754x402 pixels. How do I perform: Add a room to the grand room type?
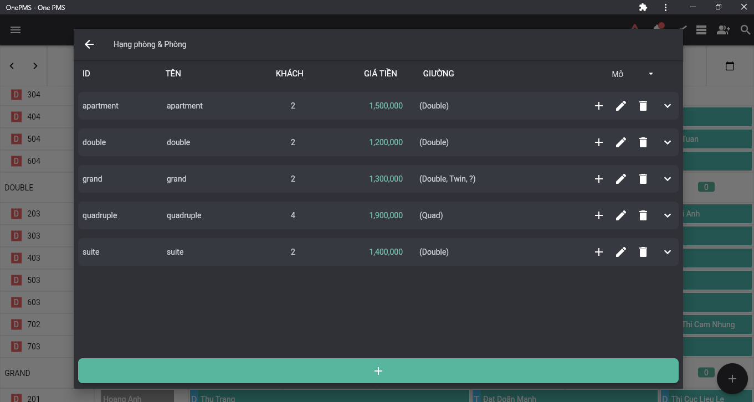click(x=599, y=179)
